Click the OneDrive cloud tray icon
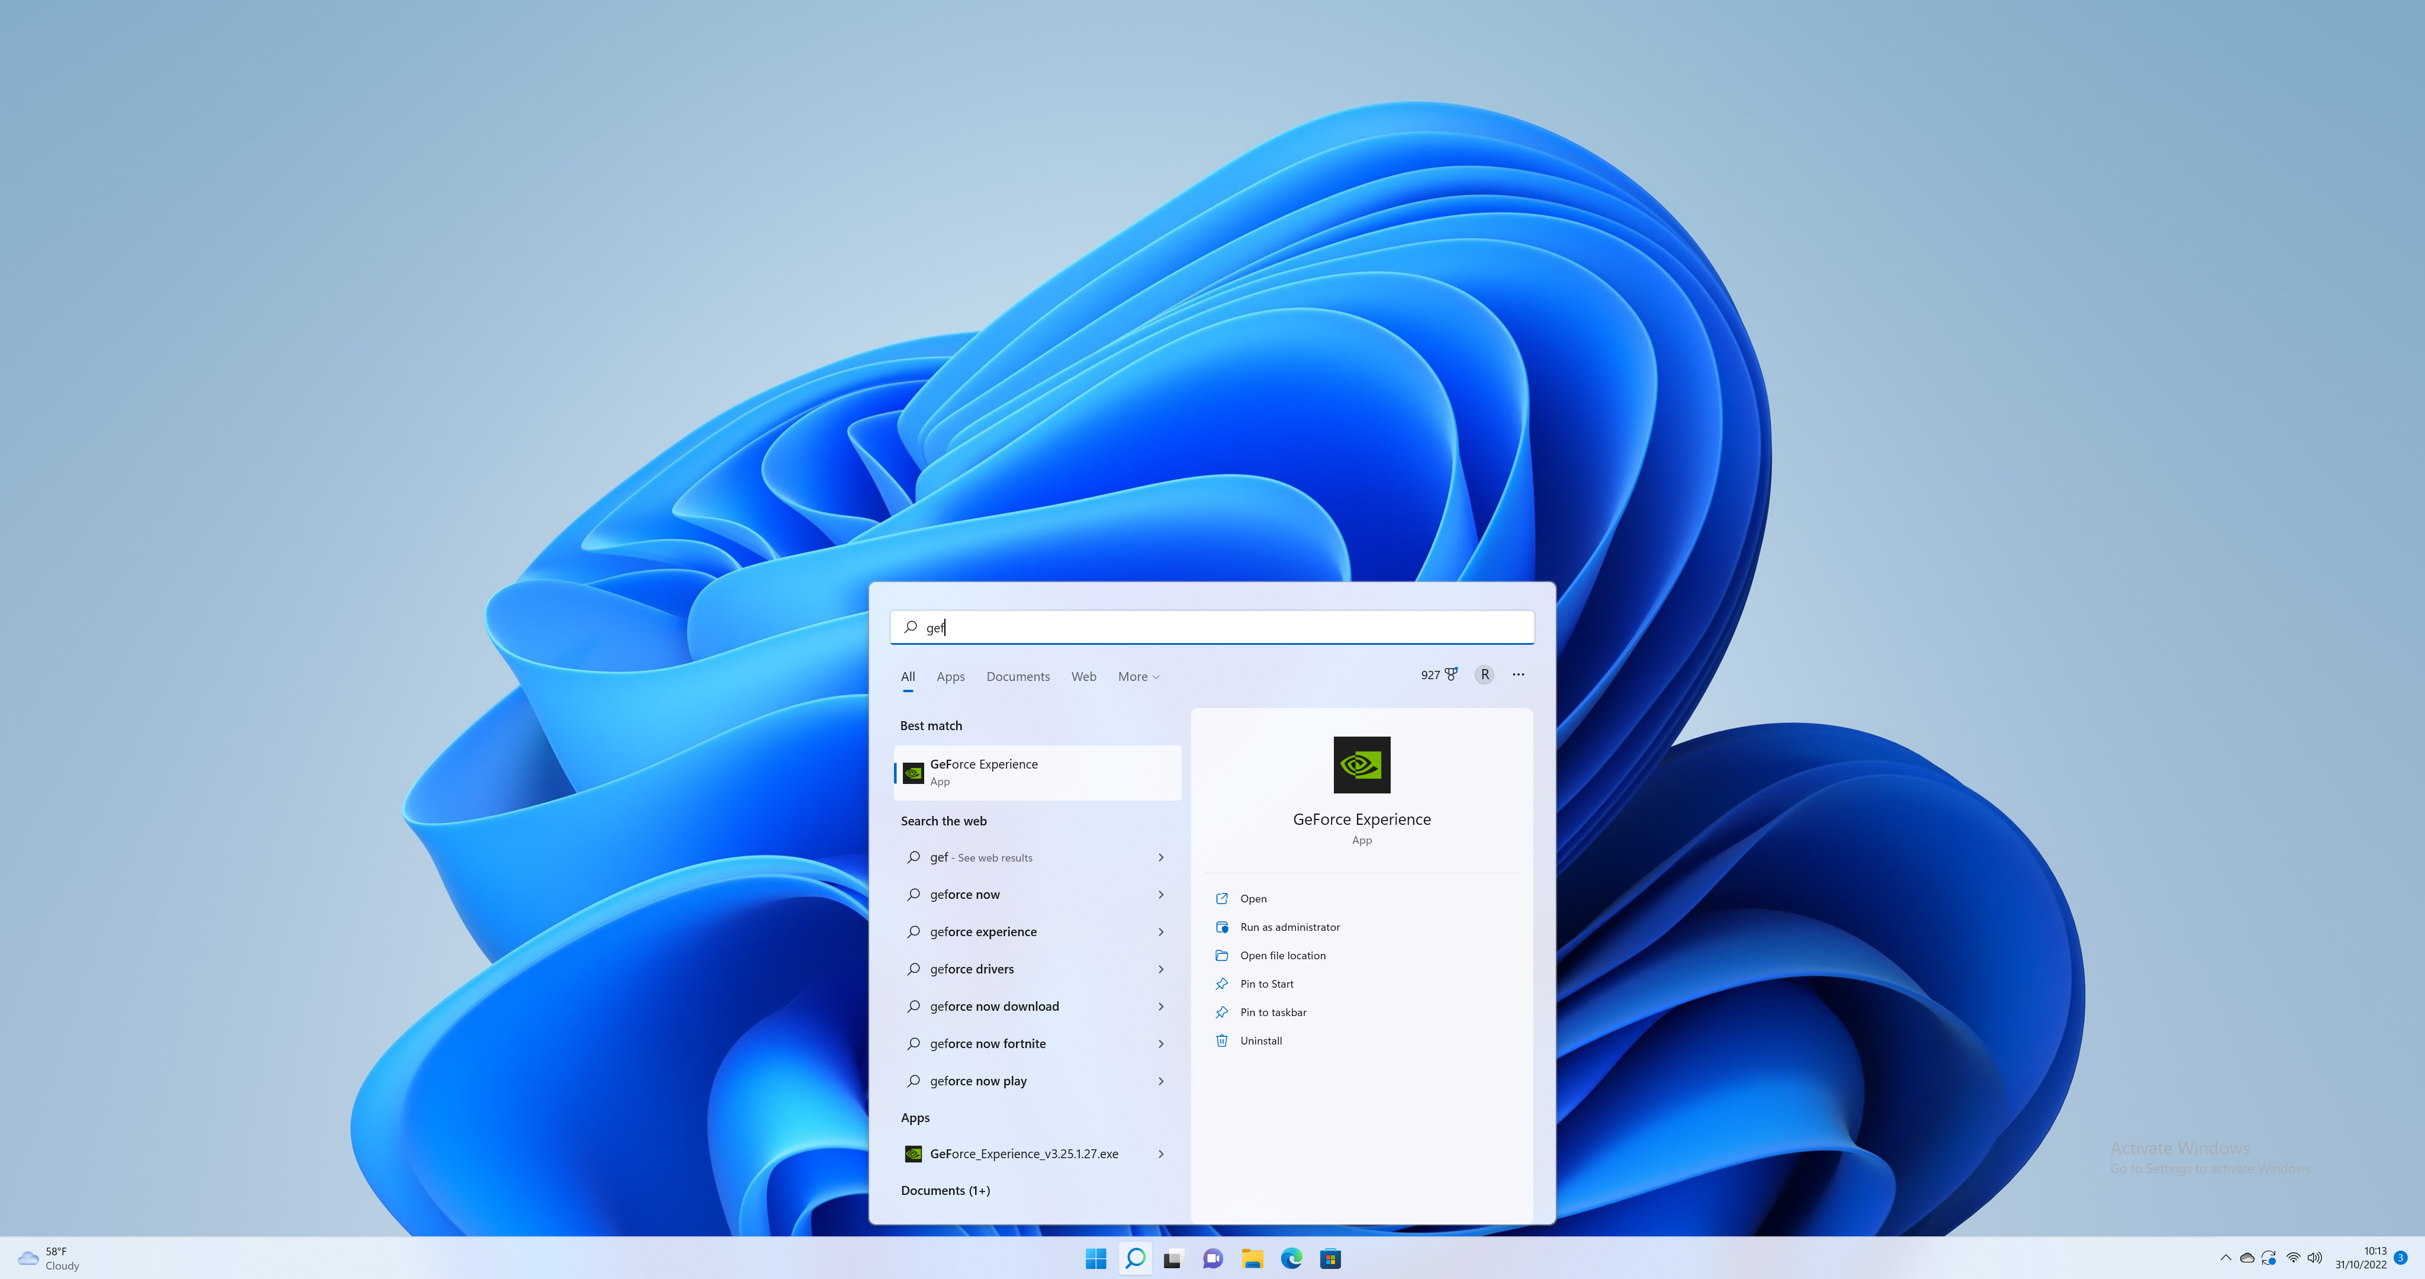Screen dimensions: 2425x1279 (2247, 1257)
